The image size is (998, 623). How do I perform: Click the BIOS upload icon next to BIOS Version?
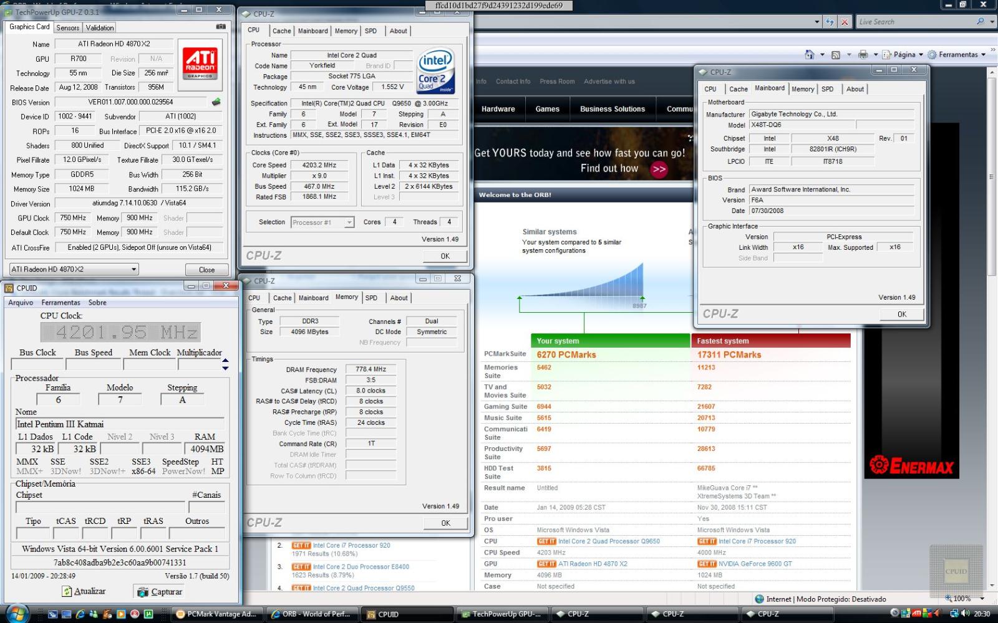tap(216, 102)
